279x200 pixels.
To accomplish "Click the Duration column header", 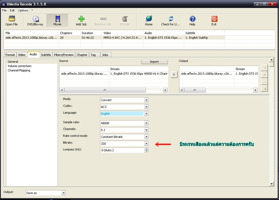I will (x=91, y=33).
